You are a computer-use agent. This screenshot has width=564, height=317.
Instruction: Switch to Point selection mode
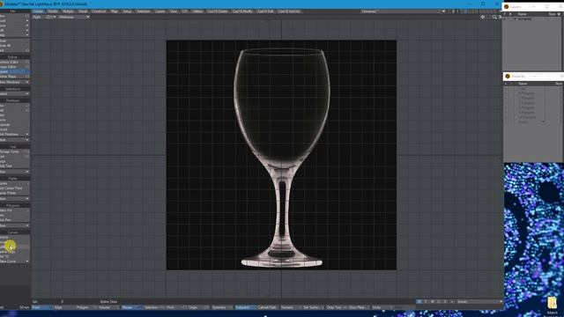click(42, 307)
